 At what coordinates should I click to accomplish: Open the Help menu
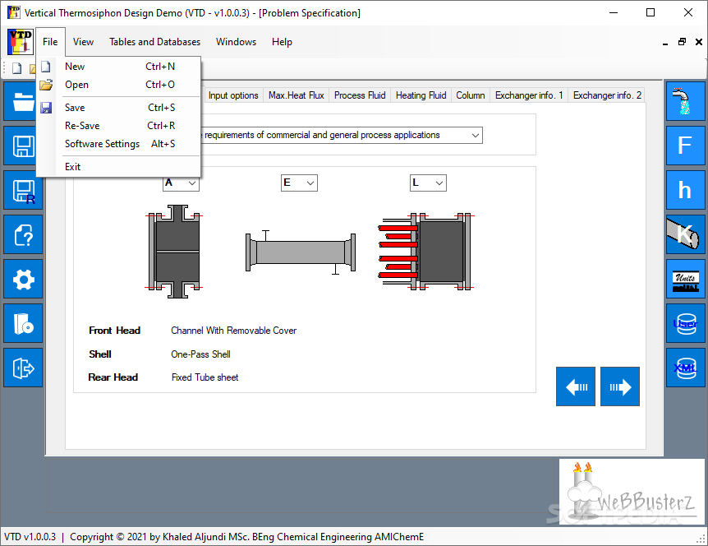click(282, 42)
